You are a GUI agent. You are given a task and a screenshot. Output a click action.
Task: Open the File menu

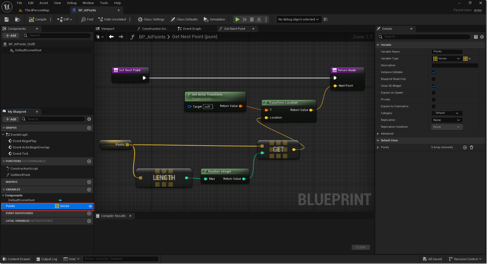click(19, 3)
